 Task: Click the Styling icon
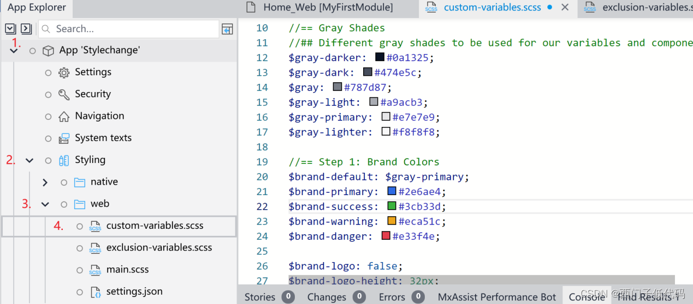point(64,160)
